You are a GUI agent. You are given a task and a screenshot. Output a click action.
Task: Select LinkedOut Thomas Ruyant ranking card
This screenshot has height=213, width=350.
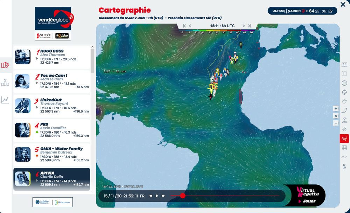(52, 106)
